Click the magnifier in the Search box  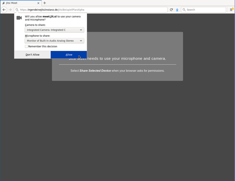point(184,10)
